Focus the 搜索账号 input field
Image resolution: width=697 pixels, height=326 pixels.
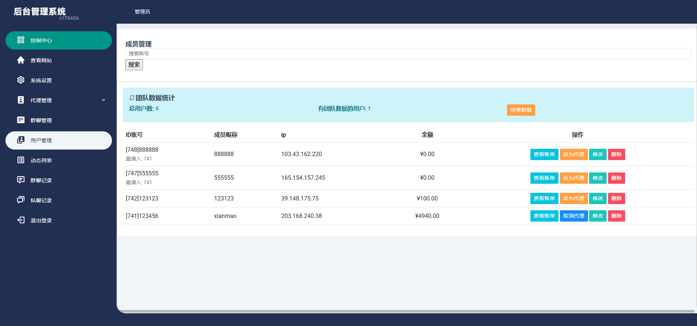click(408, 53)
